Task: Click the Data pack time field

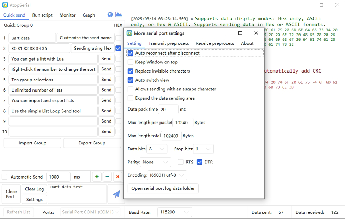Action: click(x=168, y=109)
